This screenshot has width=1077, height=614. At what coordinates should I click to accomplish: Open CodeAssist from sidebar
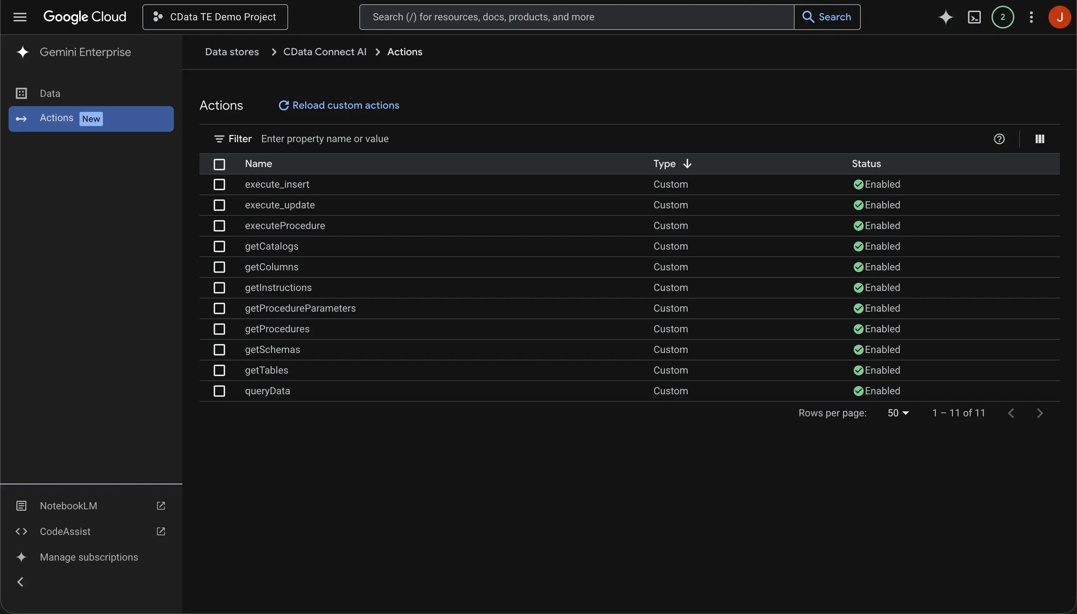click(x=91, y=531)
